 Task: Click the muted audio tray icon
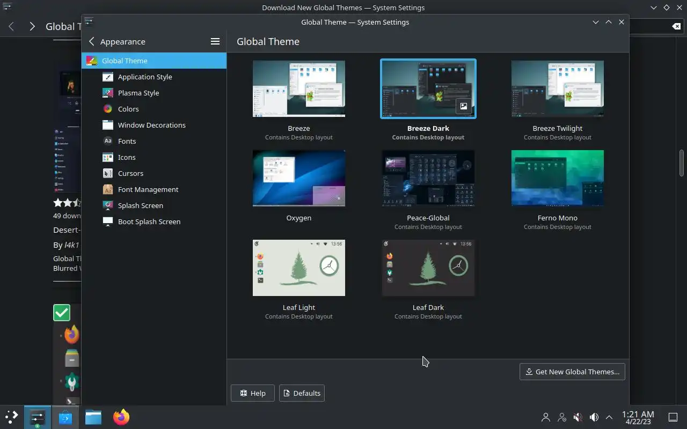(578, 417)
